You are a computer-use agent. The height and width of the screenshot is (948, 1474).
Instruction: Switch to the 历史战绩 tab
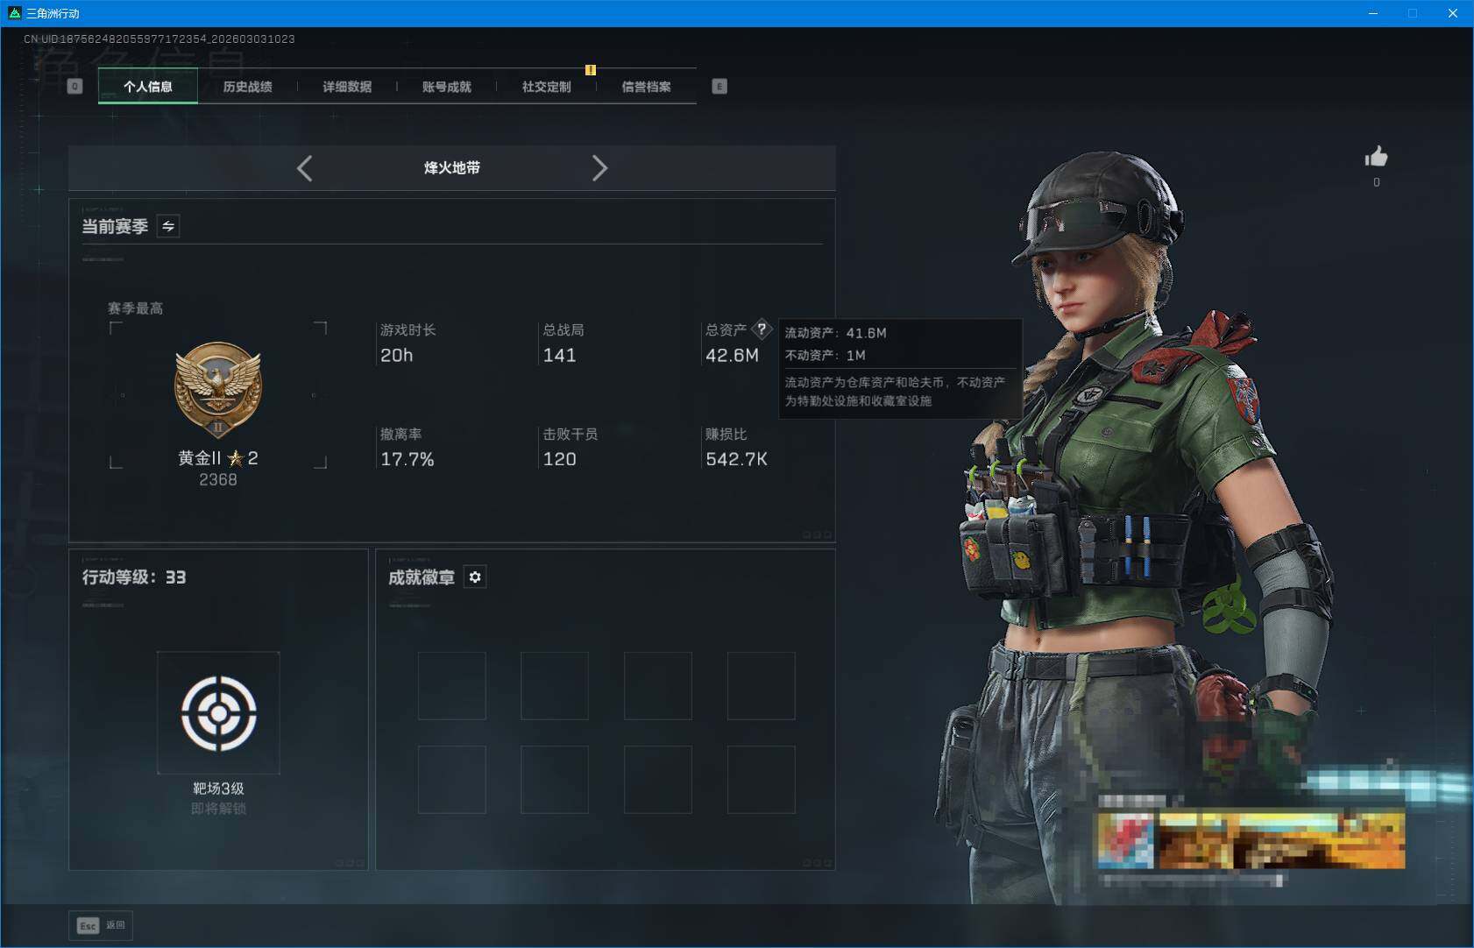[248, 86]
